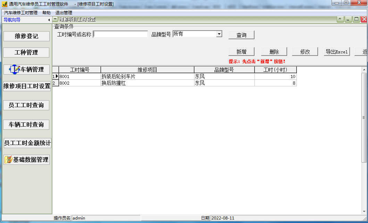Click the 品牌型号 column header

click(x=224, y=70)
